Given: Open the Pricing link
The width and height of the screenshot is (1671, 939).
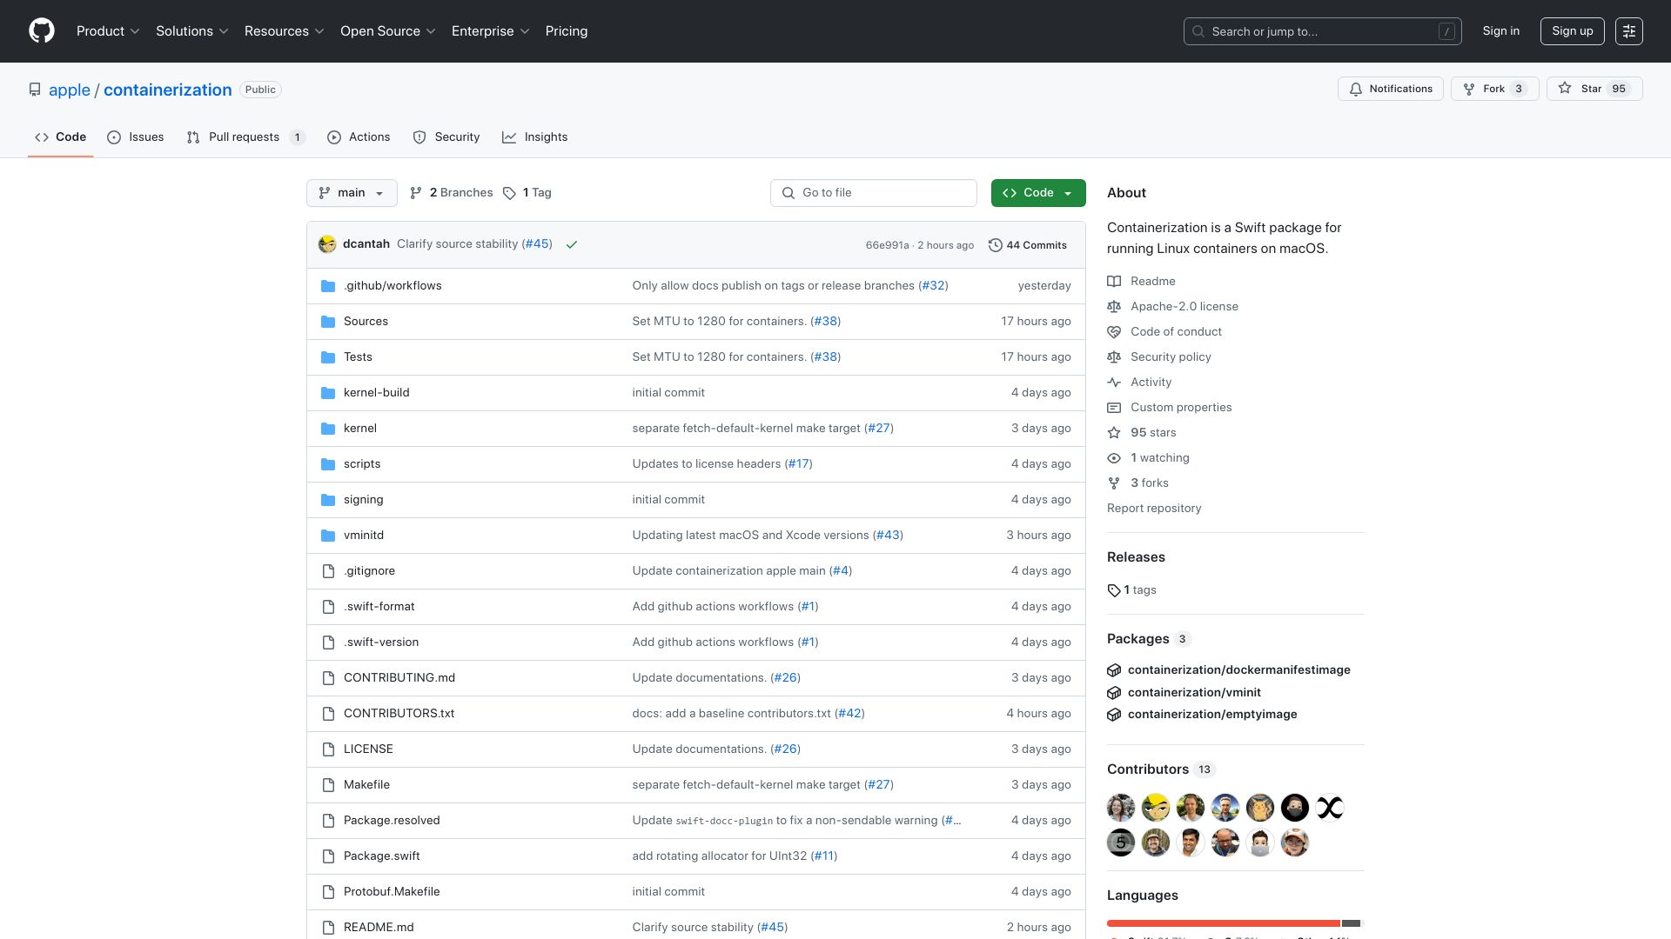Looking at the screenshot, I should [567, 31].
